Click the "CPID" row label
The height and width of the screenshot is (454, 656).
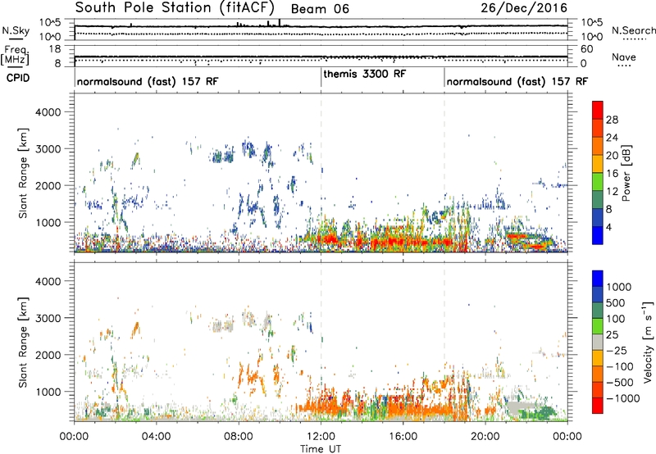(18, 78)
